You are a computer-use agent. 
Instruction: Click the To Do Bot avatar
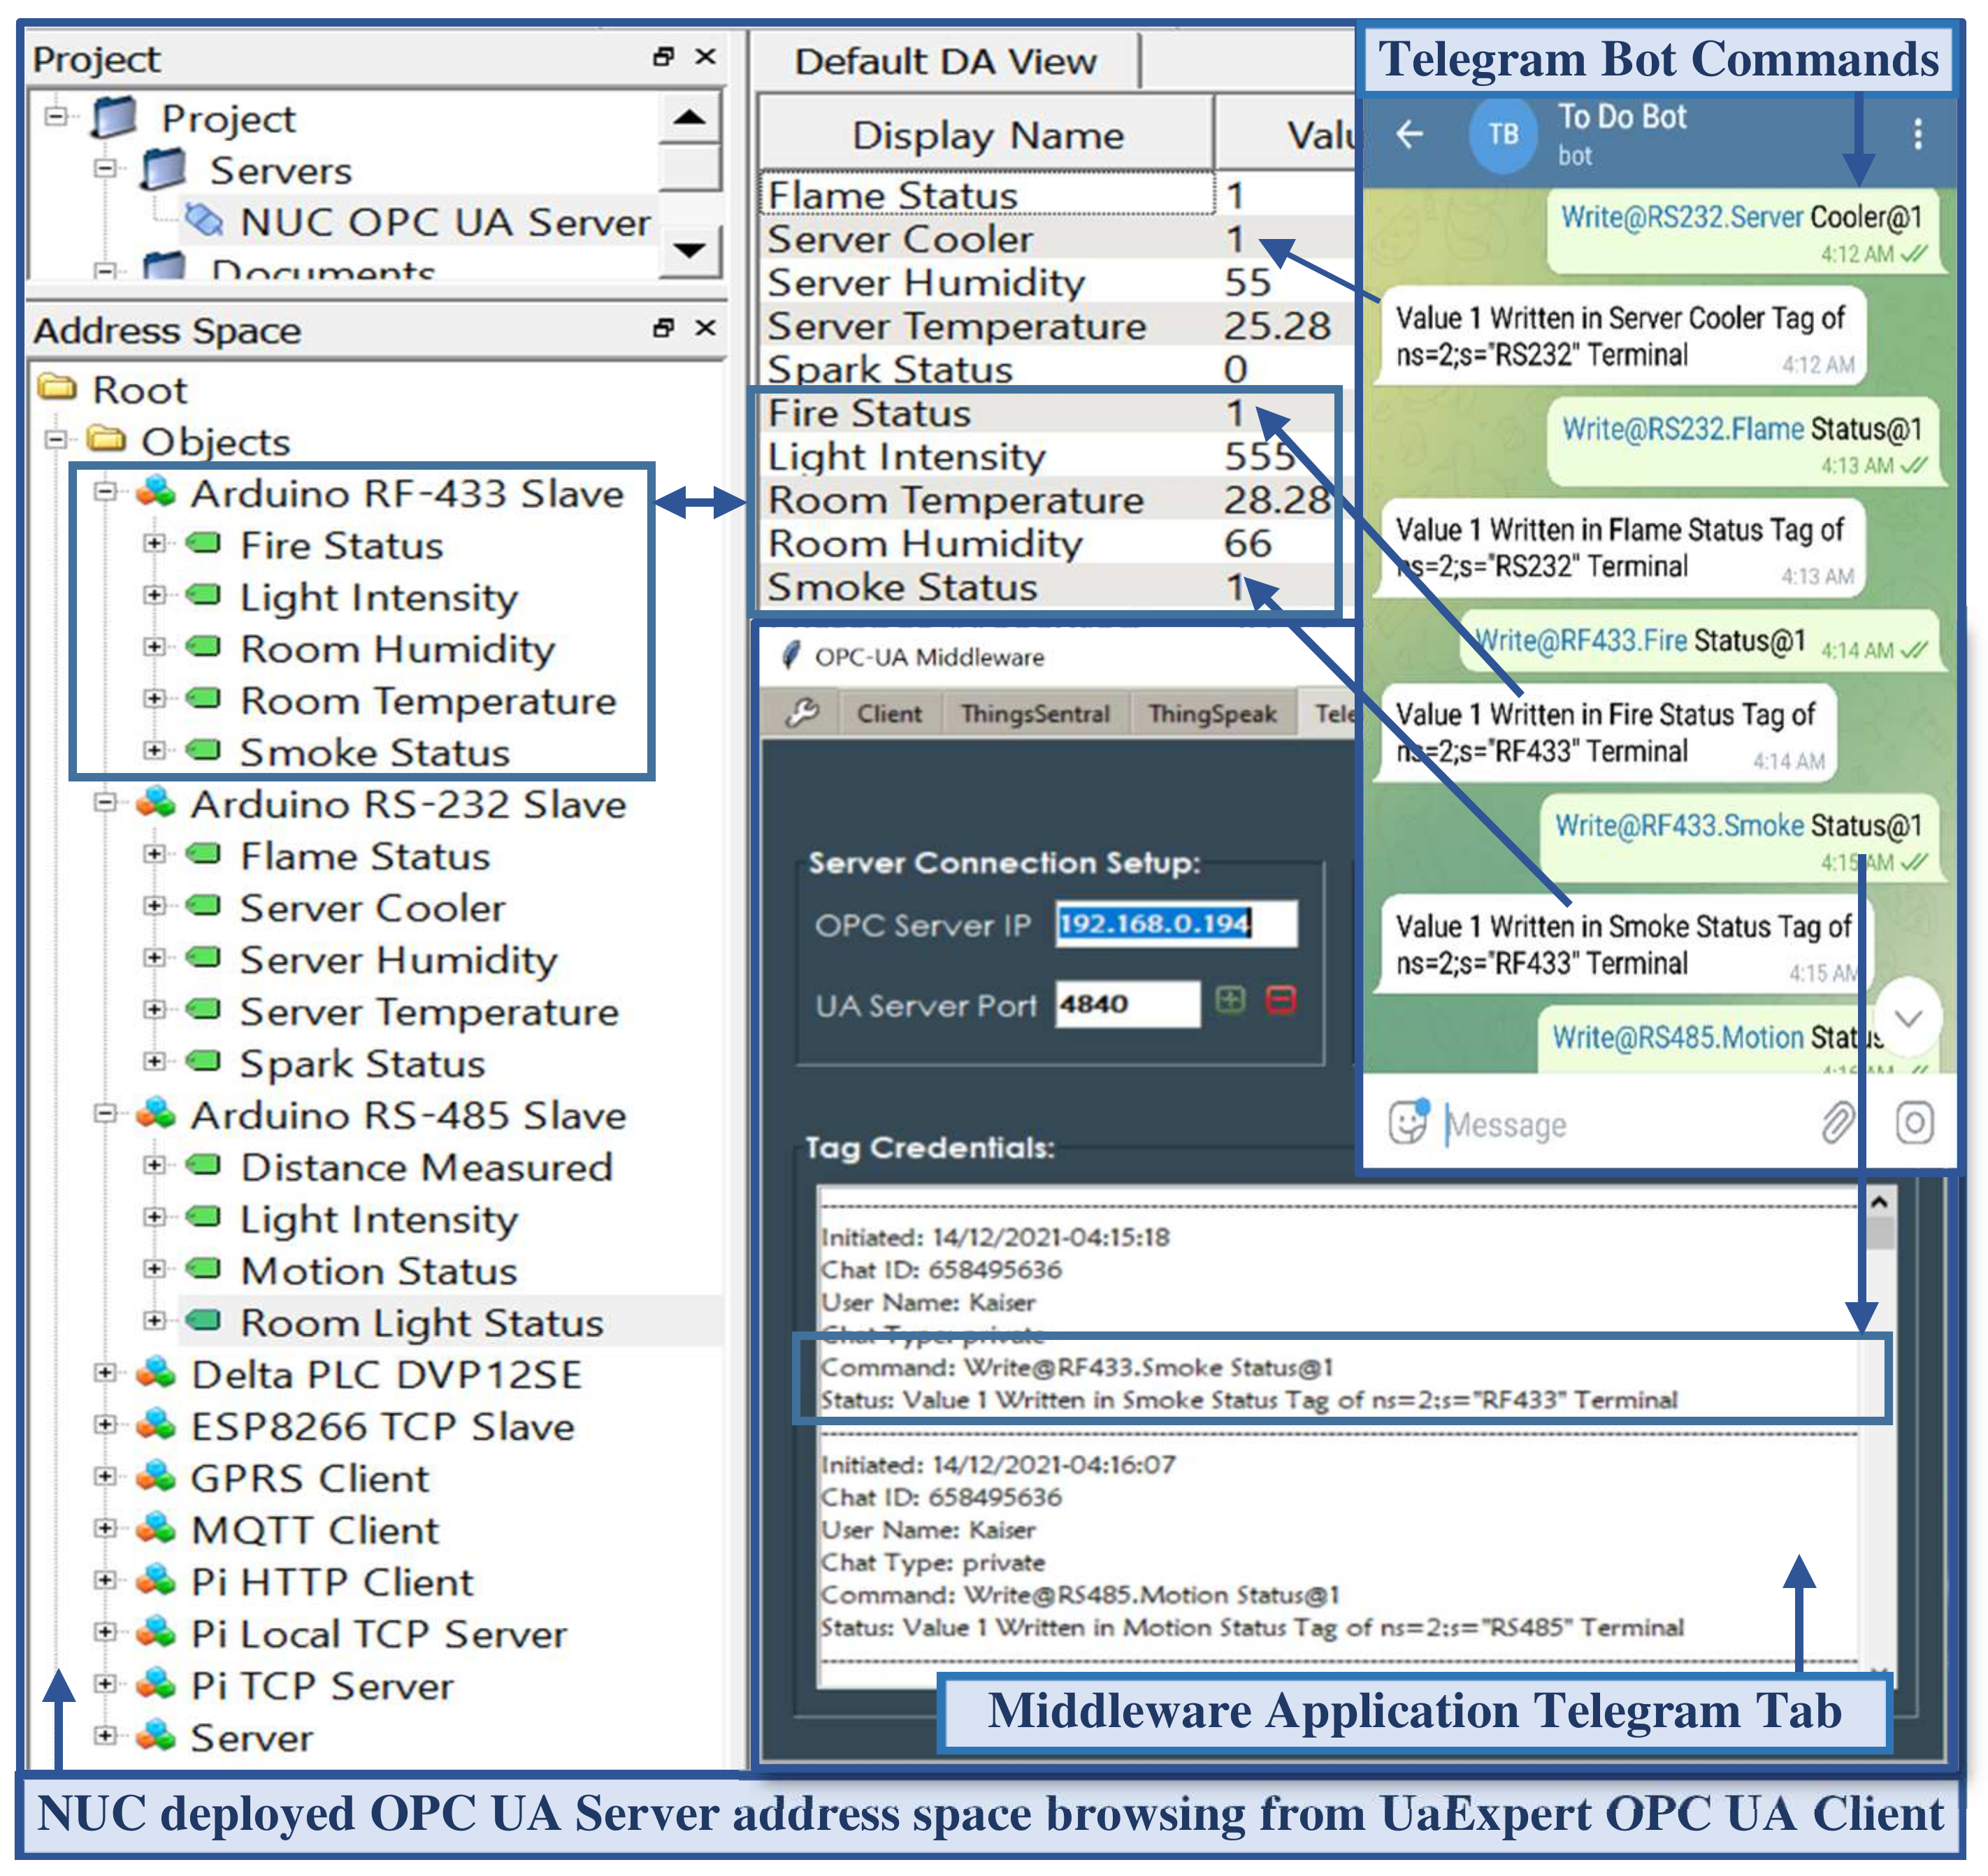(1503, 134)
